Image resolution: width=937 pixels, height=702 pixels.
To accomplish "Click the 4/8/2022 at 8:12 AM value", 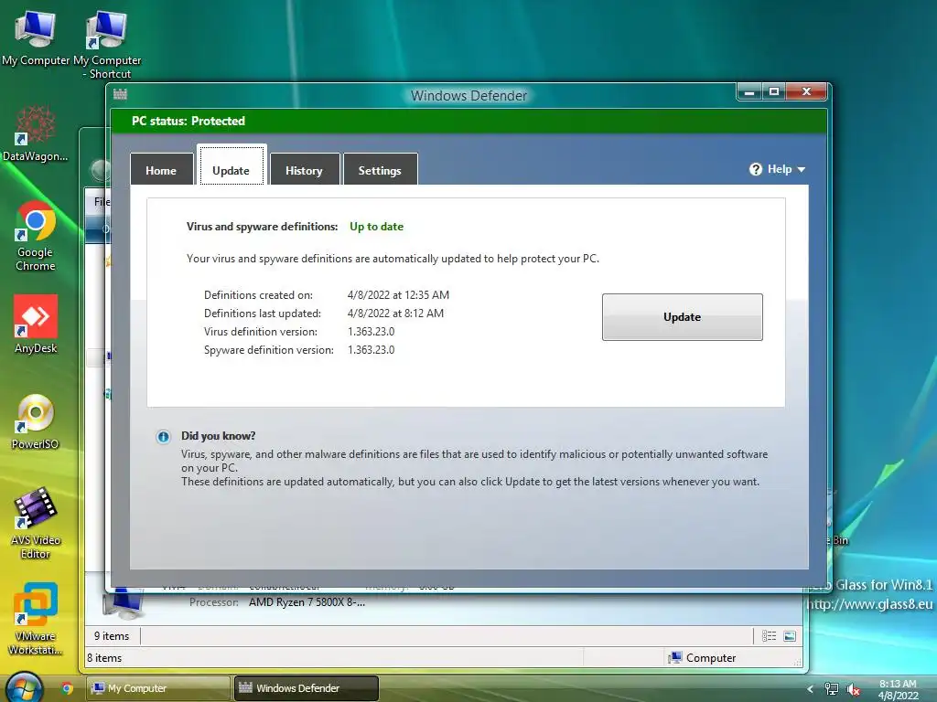I will coord(395,314).
